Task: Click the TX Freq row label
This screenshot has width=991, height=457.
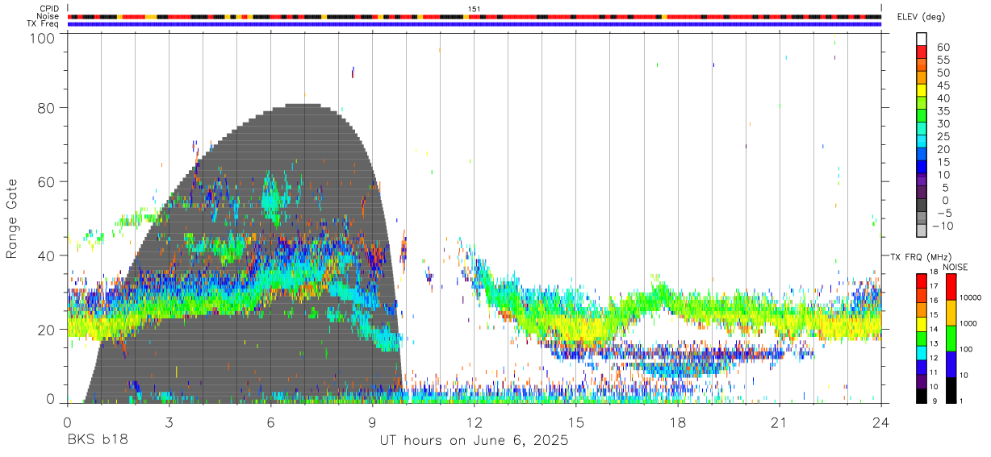Action: (44, 24)
